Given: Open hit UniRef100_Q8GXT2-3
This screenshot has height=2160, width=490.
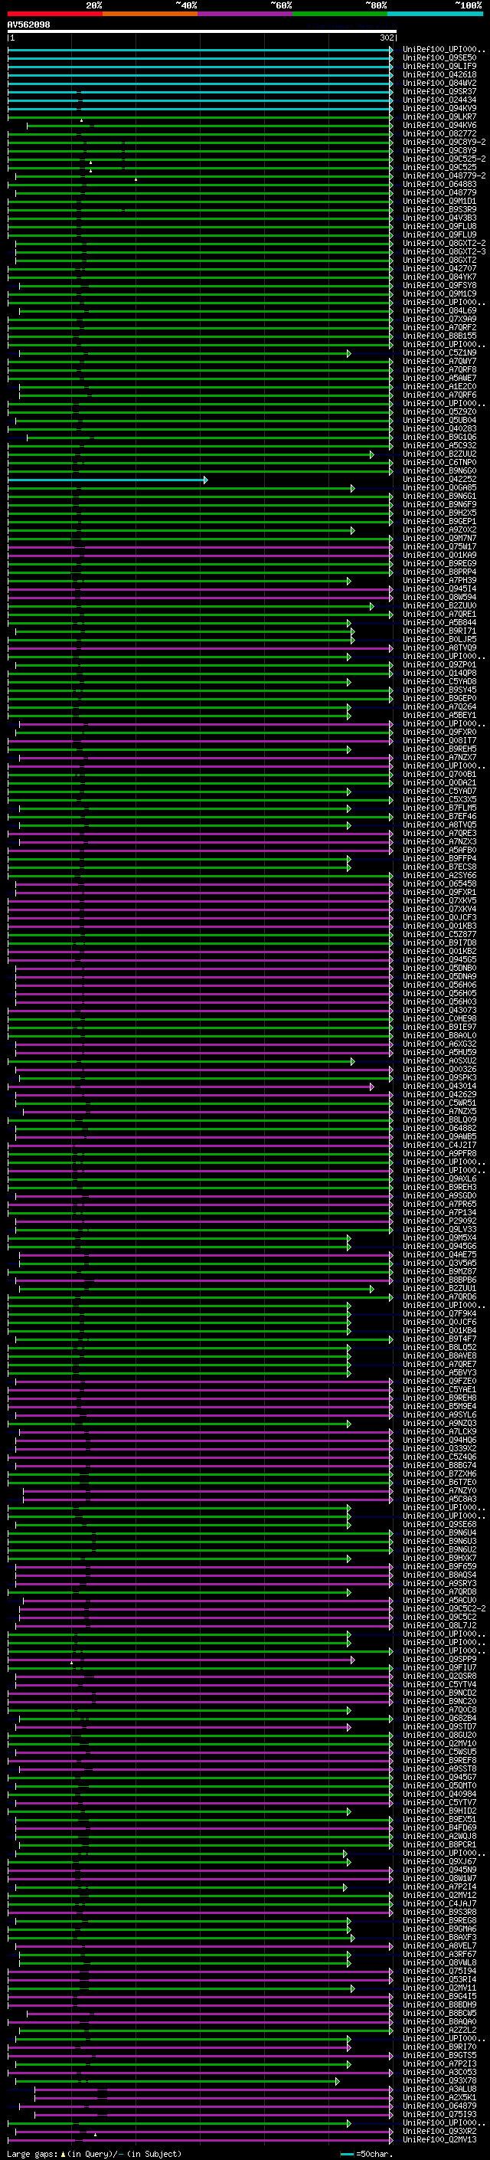Looking at the screenshot, I should point(444,251).
